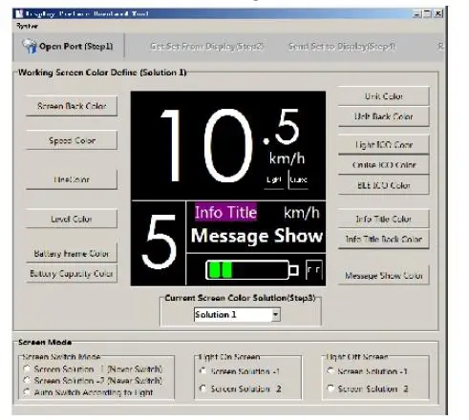The height and width of the screenshot is (420, 469).
Task: Click the km/h unit beside Info Title
Action: click(x=302, y=212)
